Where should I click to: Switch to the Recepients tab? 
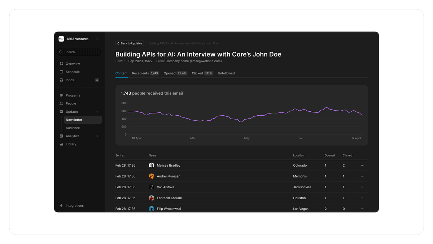pos(145,73)
